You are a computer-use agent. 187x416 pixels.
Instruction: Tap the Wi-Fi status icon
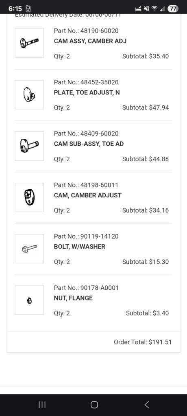(154, 9)
